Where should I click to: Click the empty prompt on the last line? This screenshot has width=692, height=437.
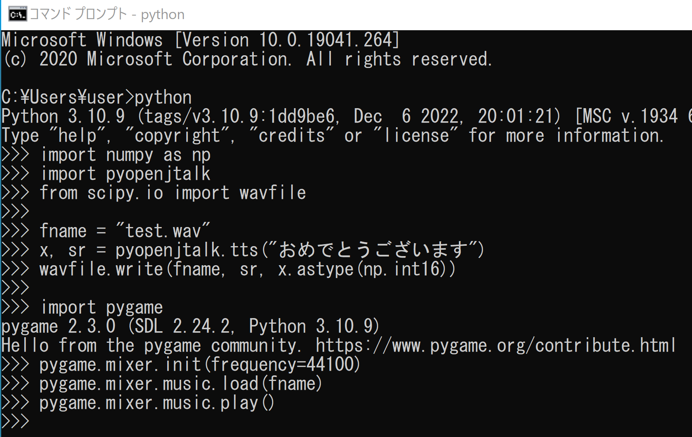(15, 421)
